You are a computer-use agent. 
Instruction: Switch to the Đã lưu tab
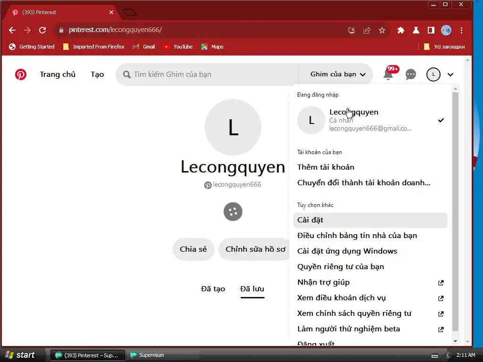tap(252, 289)
